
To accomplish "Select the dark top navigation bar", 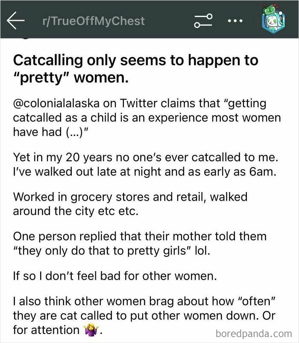I will coord(149,19).
